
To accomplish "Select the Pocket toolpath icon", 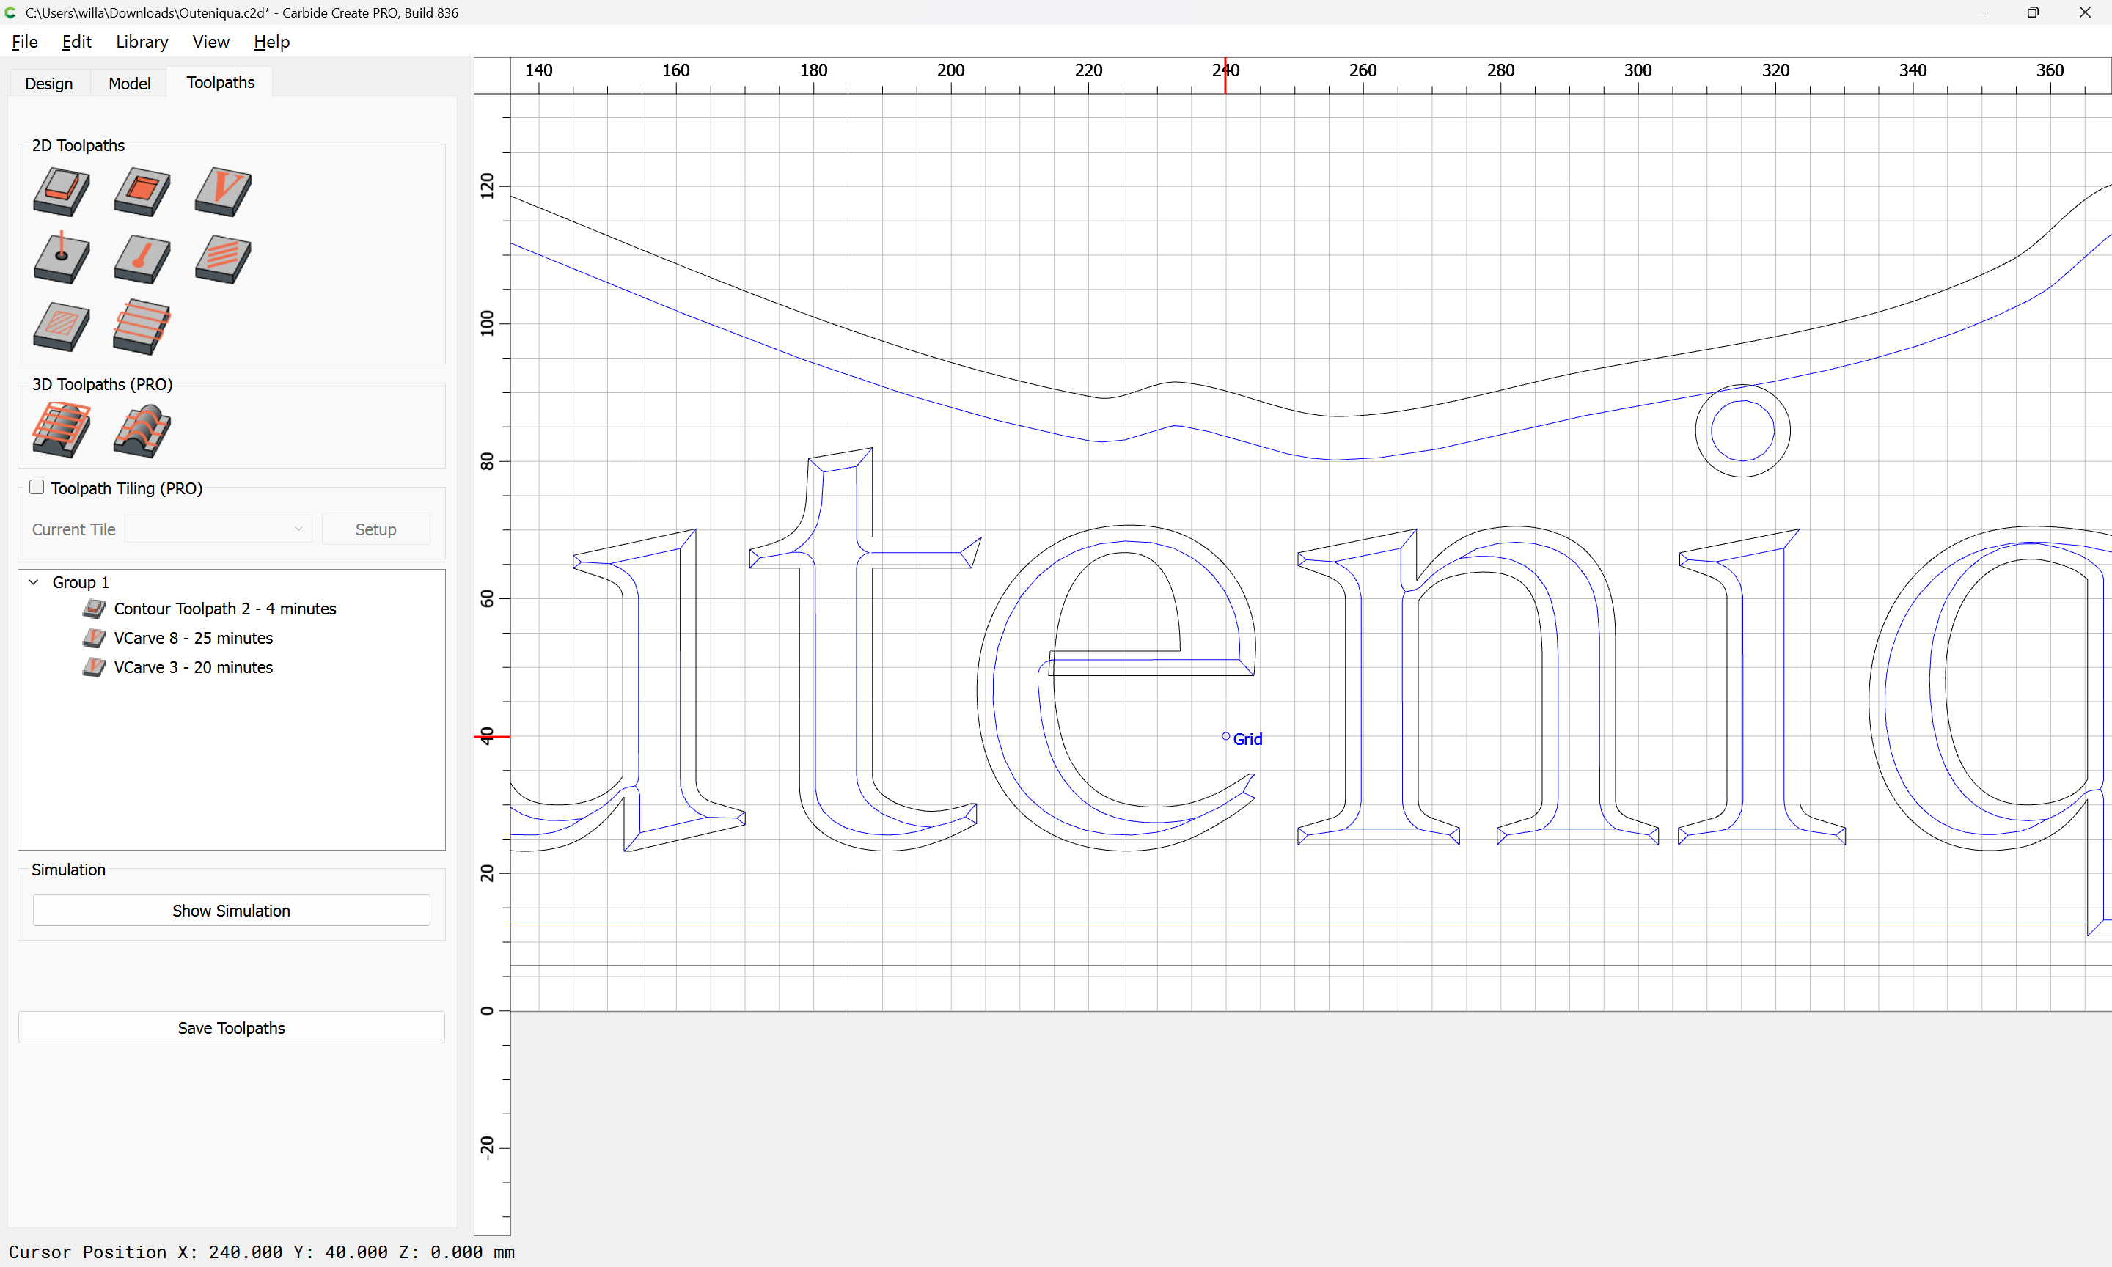I will click(141, 191).
